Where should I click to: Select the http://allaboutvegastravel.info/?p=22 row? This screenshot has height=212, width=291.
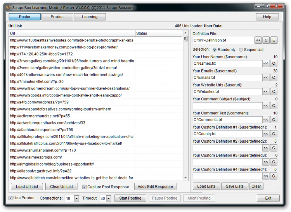pos(95,171)
